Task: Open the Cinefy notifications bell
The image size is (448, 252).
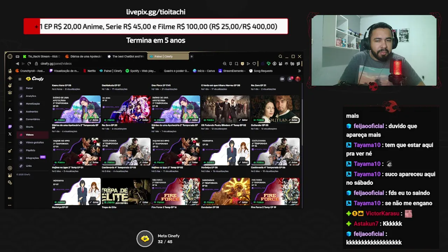Action: 290,79
